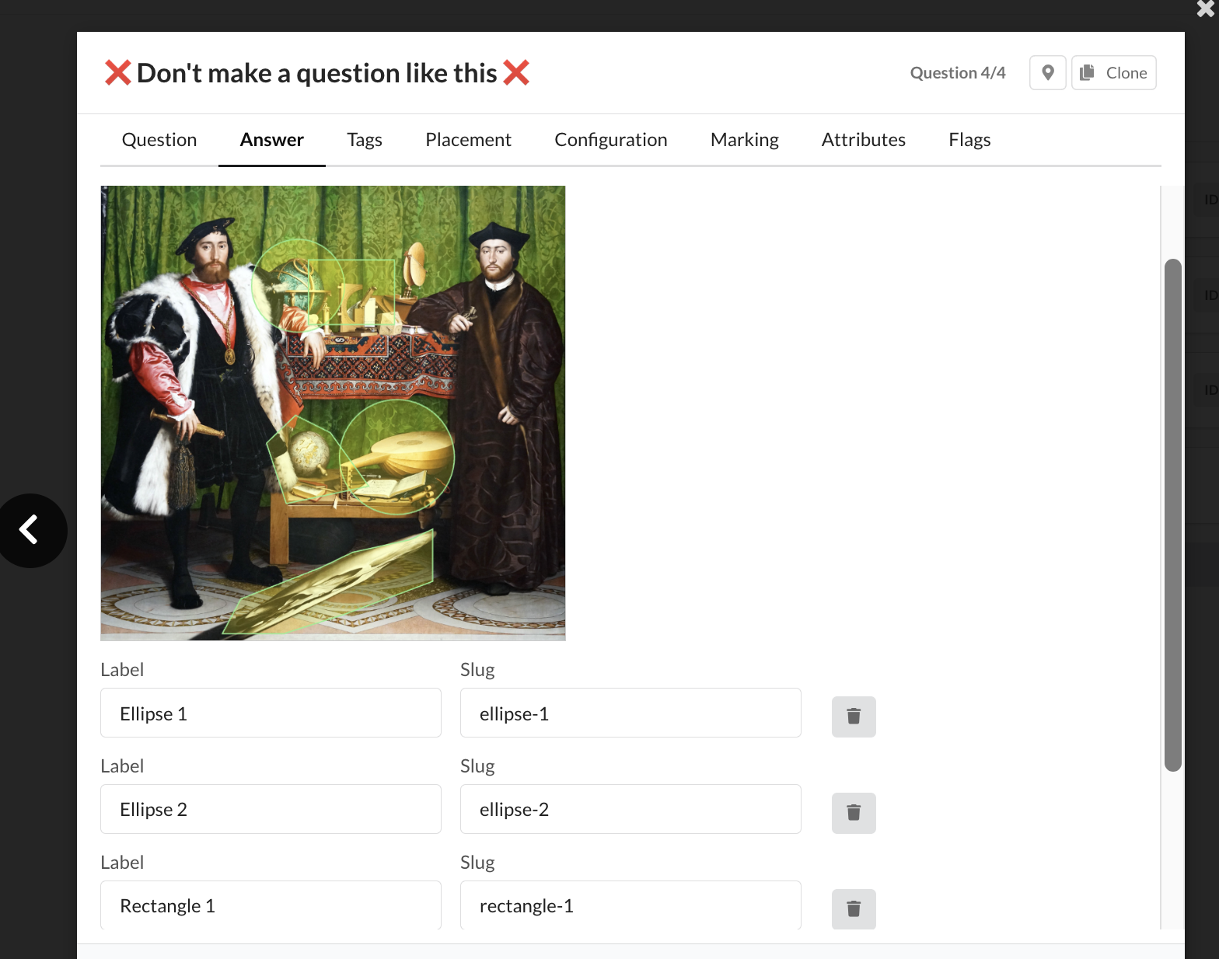The width and height of the screenshot is (1219, 959).
Task: Edit the Ellipse 1 label field
Action: click(x=271, y=713)
